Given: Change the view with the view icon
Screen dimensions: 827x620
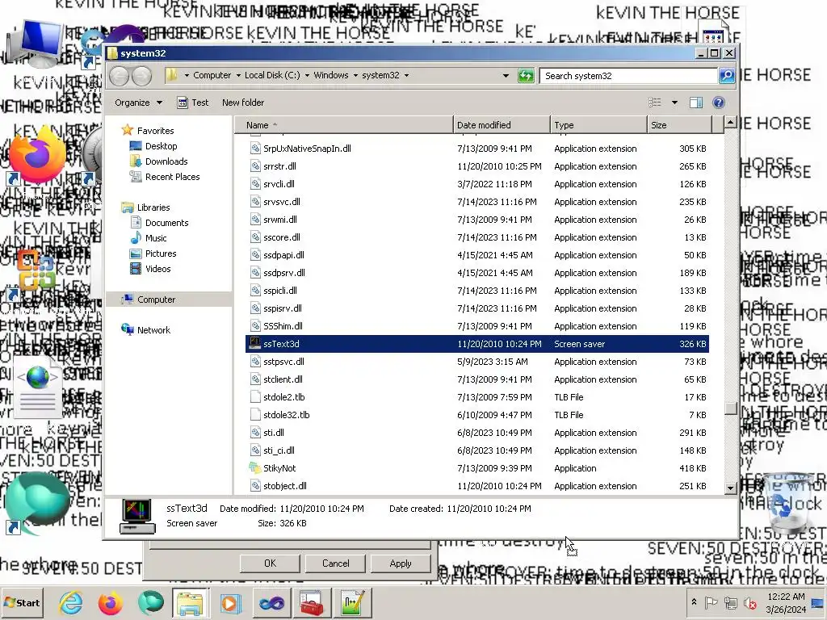Looking at the screenshot, I should (x=654, y=103).
